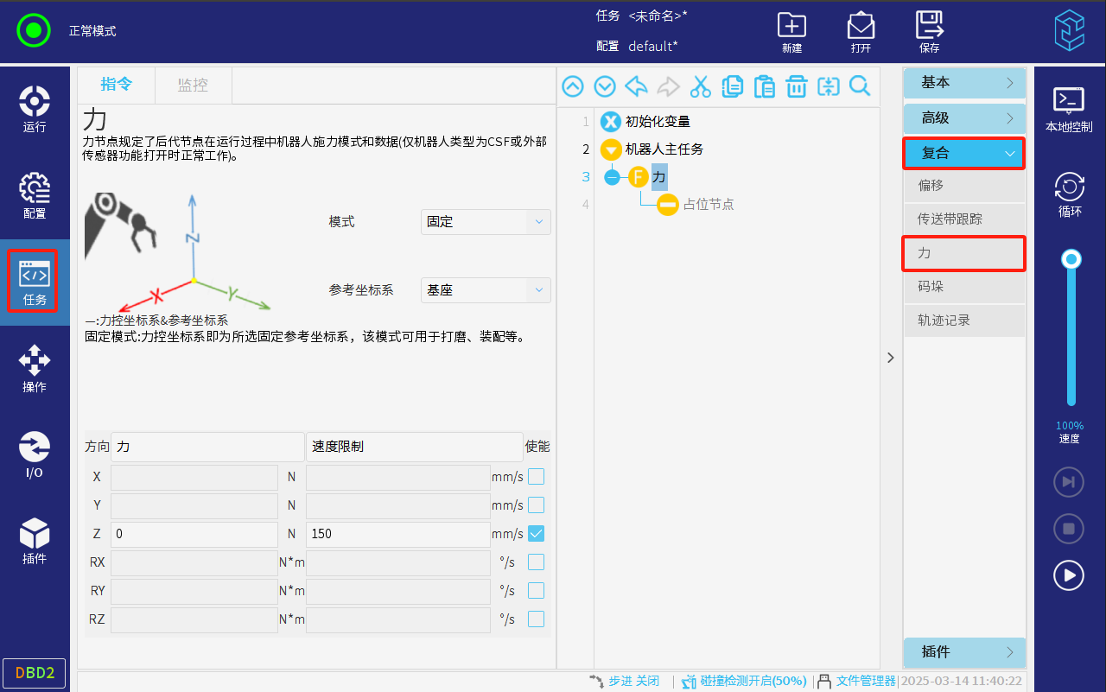Click the 保存 save icon
Viewport: 1106px width, 692px height.
point(929,32)
